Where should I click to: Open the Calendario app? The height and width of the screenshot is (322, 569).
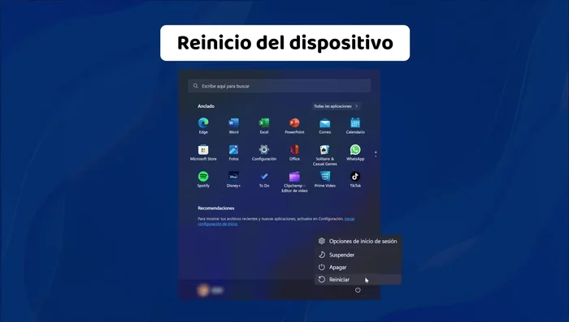355,126
